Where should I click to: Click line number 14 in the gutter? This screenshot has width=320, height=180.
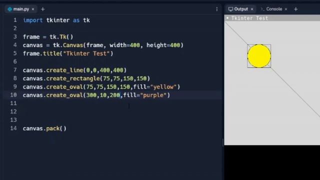coord(13,128)
